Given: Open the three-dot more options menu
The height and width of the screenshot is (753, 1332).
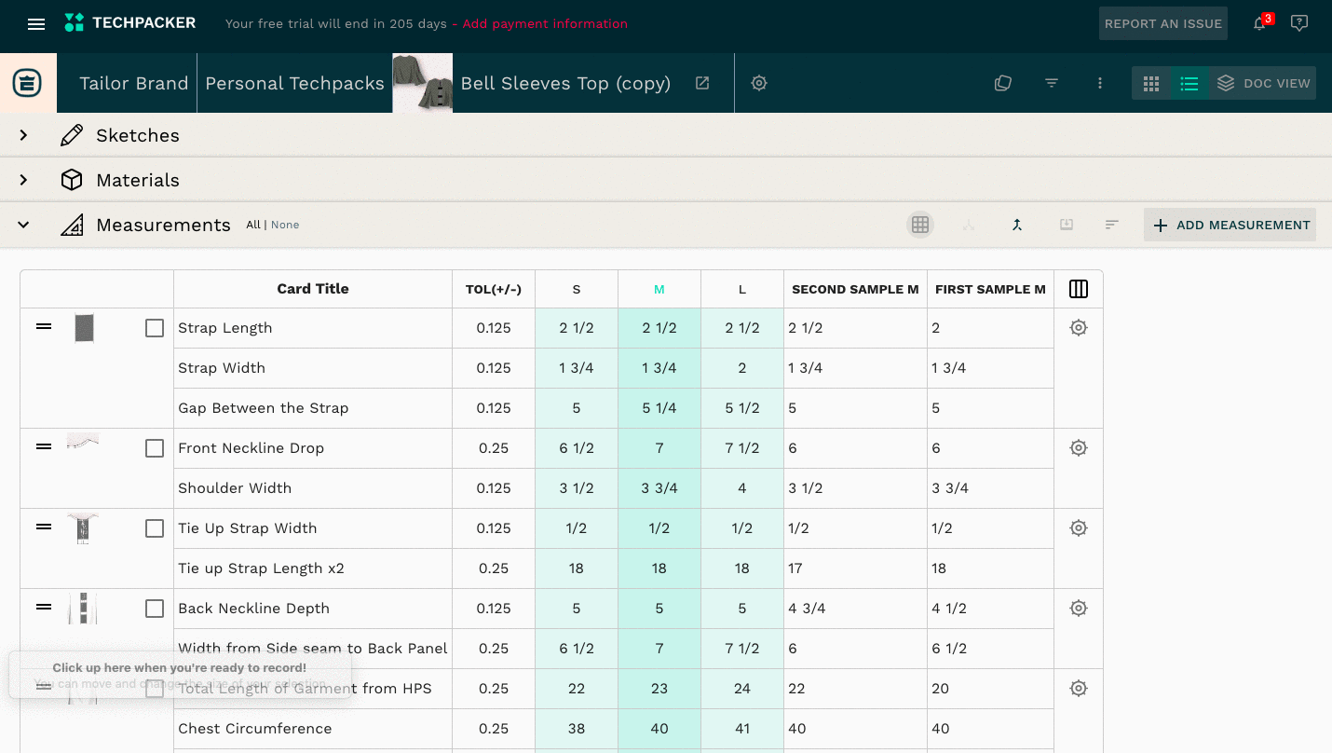Looking at the screenshot, I should click(x=1100, y=83).
